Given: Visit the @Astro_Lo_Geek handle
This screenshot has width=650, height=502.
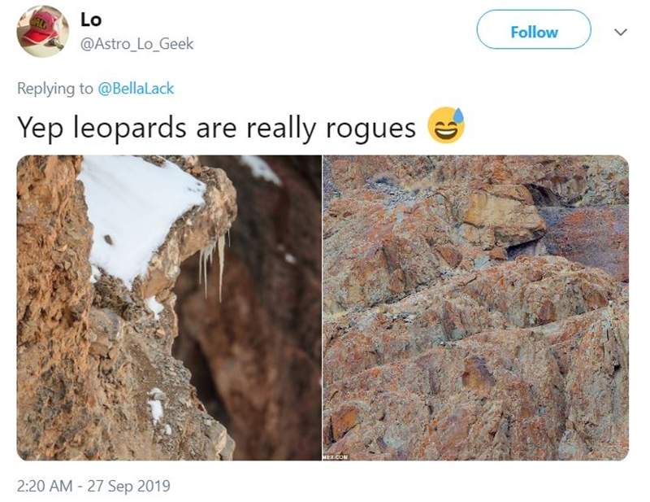Looking at the screenshot, I should (x=136, y=44).
